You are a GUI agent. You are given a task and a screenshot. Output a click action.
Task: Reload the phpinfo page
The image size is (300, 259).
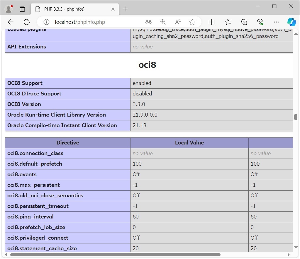26,22
